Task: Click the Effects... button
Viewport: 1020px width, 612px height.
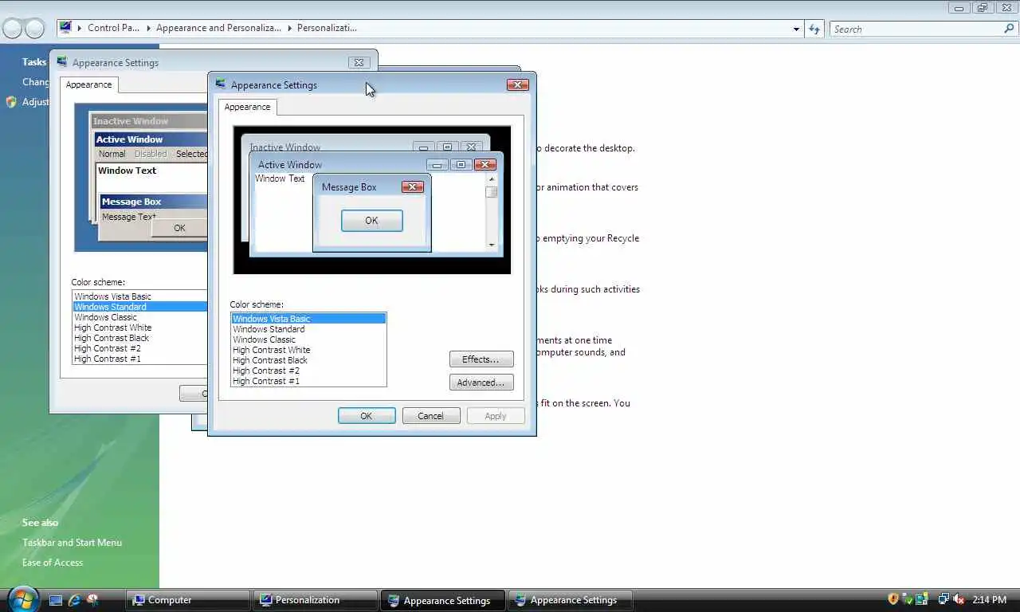Action: tap(481, 359)
